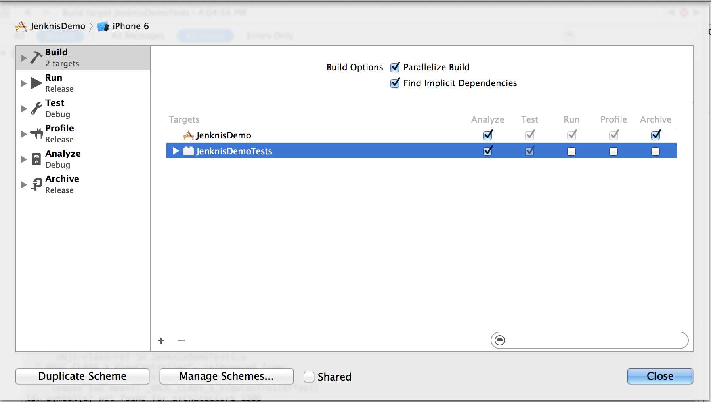711x402 pixels.
Task: Close the scheme editor sheet
Action: (660, 376)
